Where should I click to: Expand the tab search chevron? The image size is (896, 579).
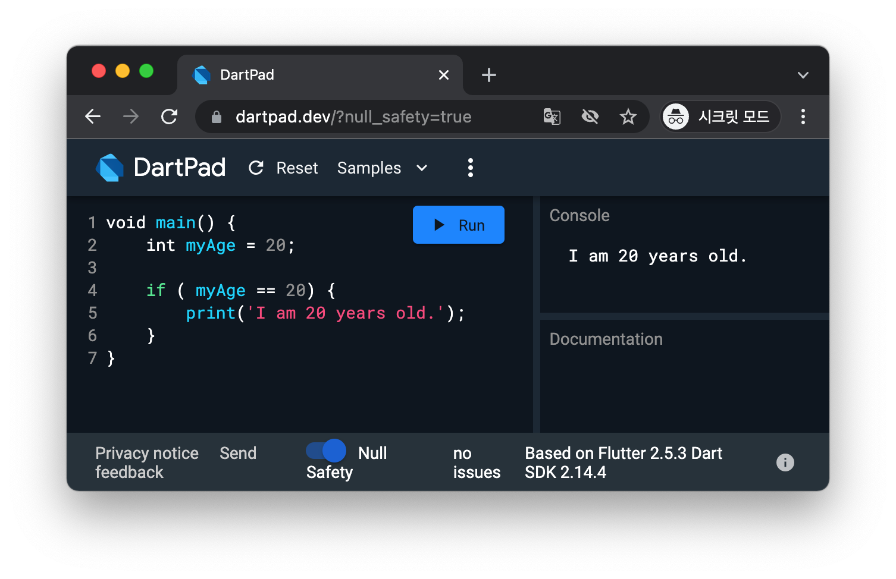point(803,75)
